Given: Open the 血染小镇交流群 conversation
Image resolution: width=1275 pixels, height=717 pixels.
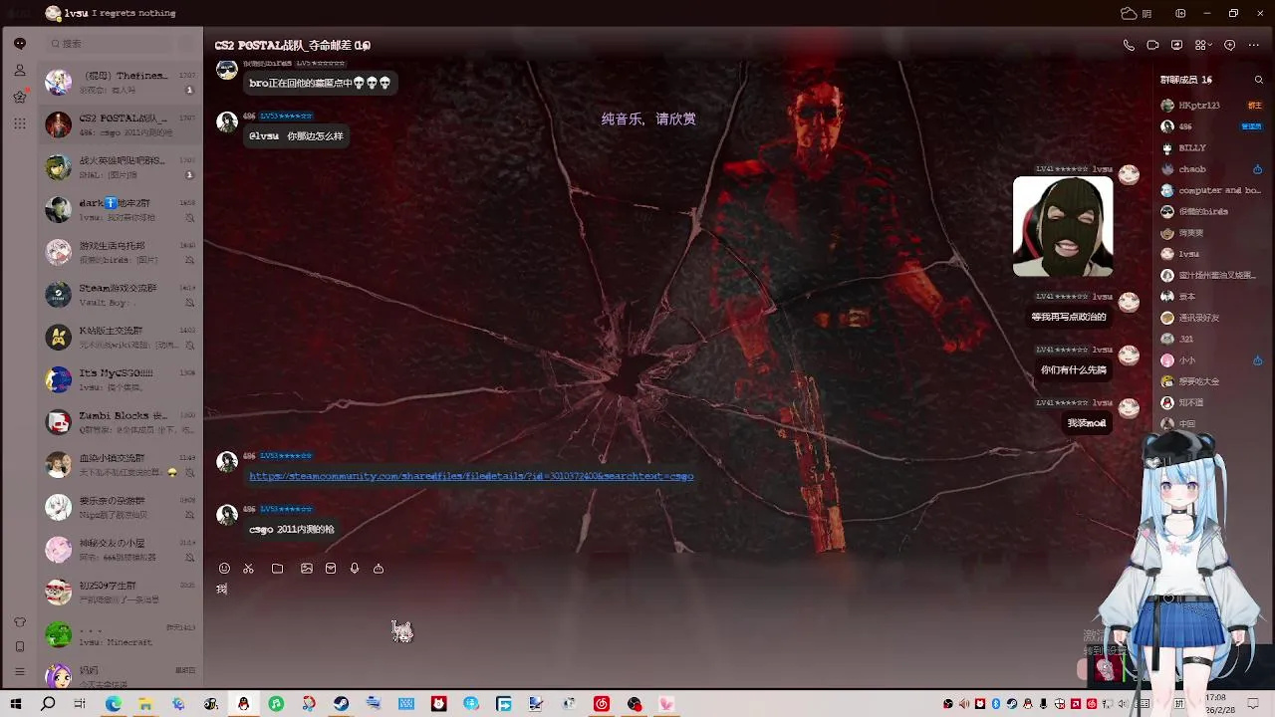Looking at the screenshot, I should [121, 465].
